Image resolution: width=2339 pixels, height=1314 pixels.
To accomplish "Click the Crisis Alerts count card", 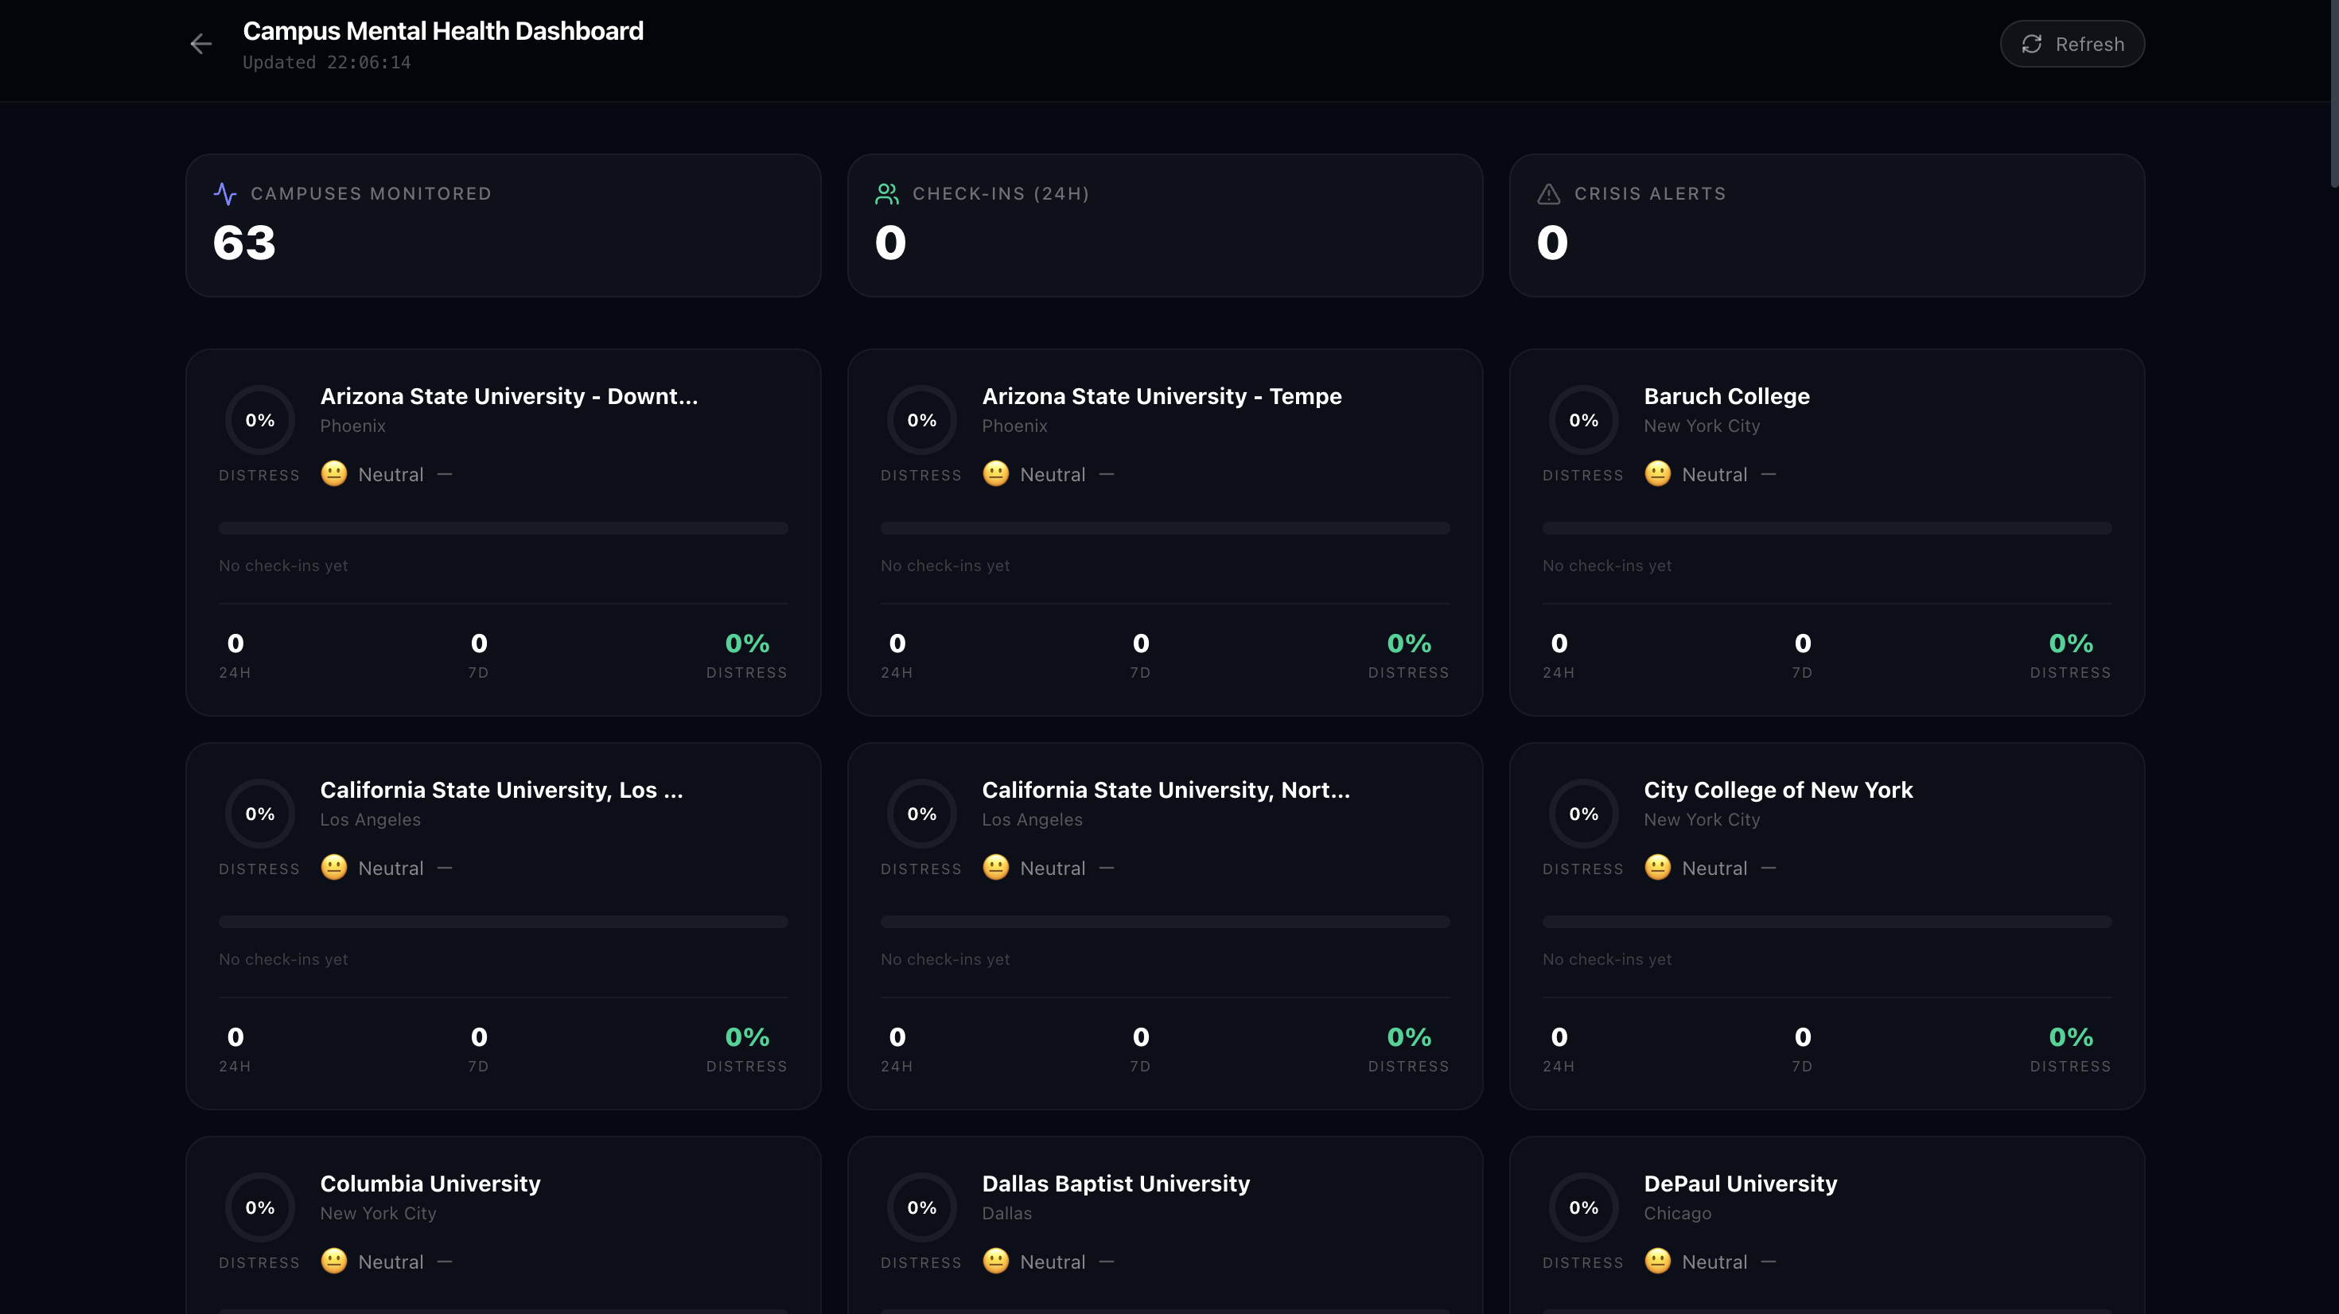I will click(1826, 225).
